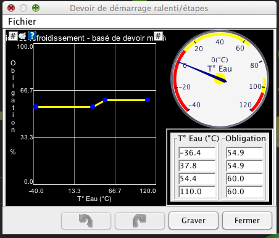The height and width of the screenshot is (238, 279).
Task: Click the Fermer button
Action: pos(247,221)
